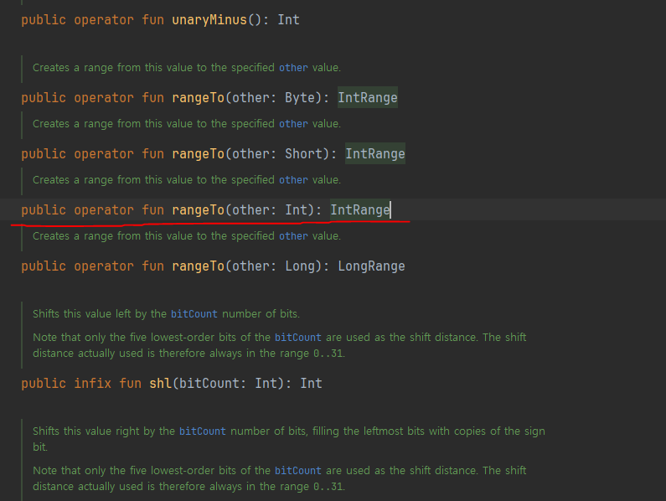Viewport: 666px width, 501px height.
Task: Click bitCount link in the last 'Note that only' paragraph
Action: [297, 471]
